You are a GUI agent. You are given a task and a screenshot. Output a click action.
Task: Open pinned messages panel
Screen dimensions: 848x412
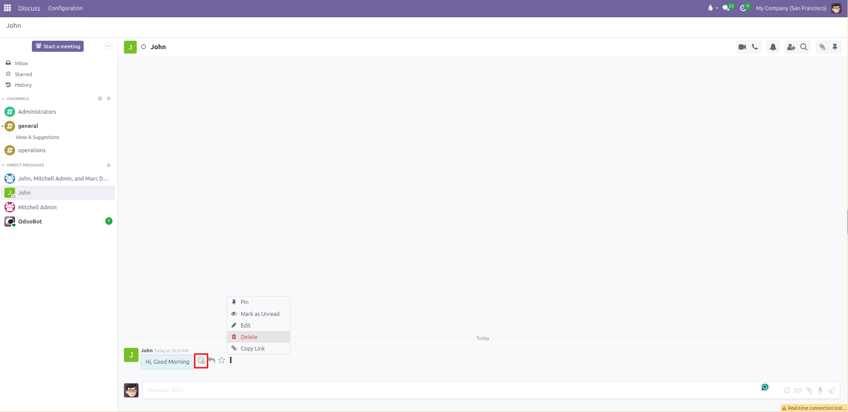tap(835, 47)
